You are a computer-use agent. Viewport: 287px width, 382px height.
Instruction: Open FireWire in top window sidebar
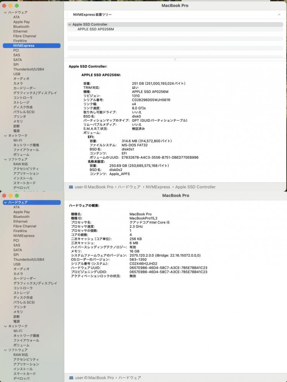(x=20, y=41)
